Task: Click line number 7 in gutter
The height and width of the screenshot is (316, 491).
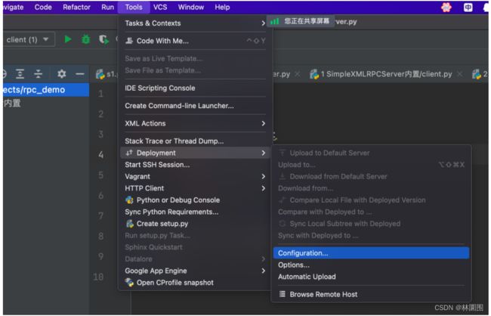Action: pos(100,215)
